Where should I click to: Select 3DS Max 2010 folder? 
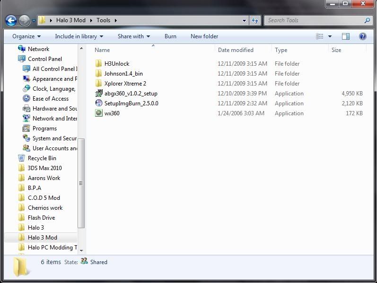(x=45, y=168)
